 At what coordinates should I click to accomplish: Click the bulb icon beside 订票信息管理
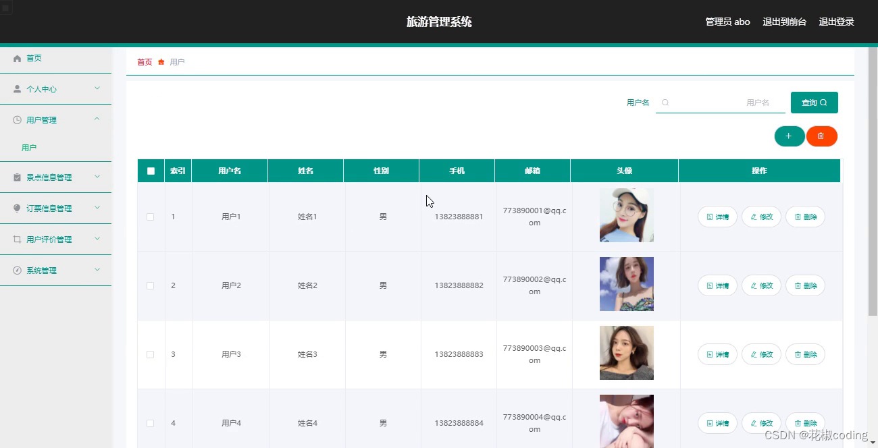[18, 208]
